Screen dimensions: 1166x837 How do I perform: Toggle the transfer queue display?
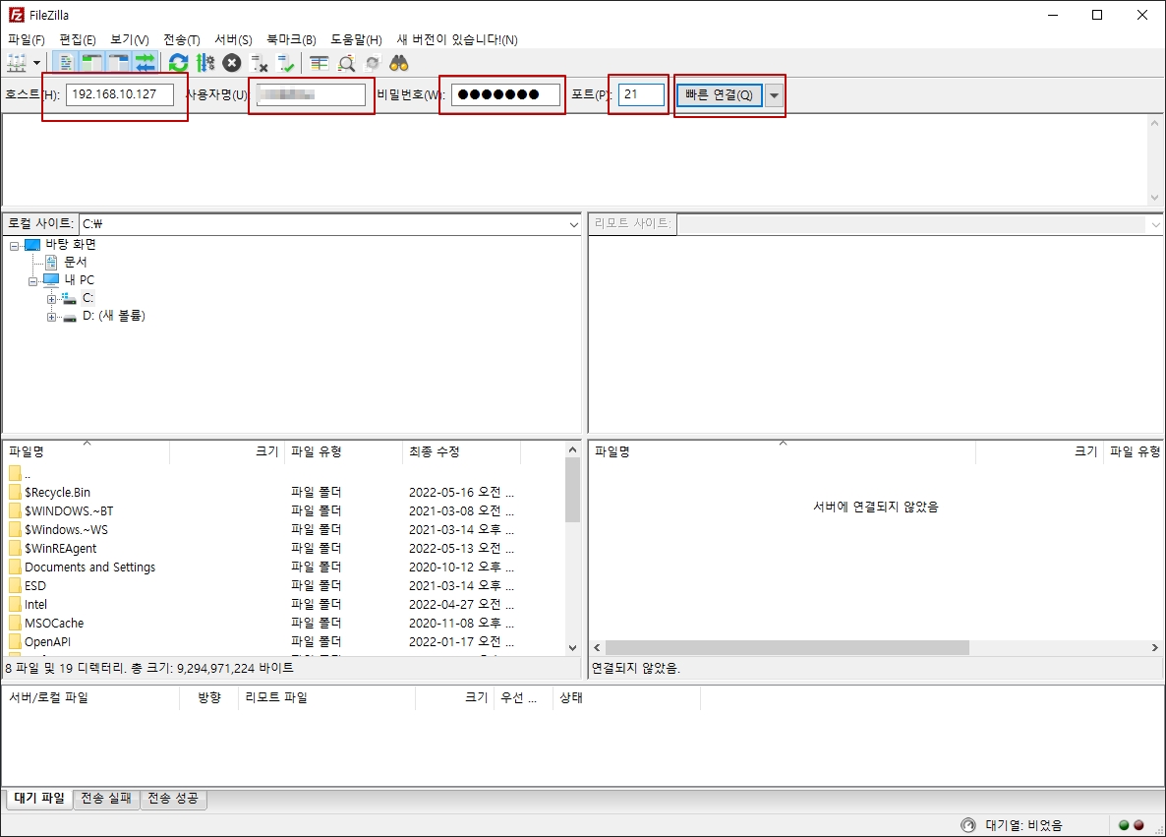(145, 63)
